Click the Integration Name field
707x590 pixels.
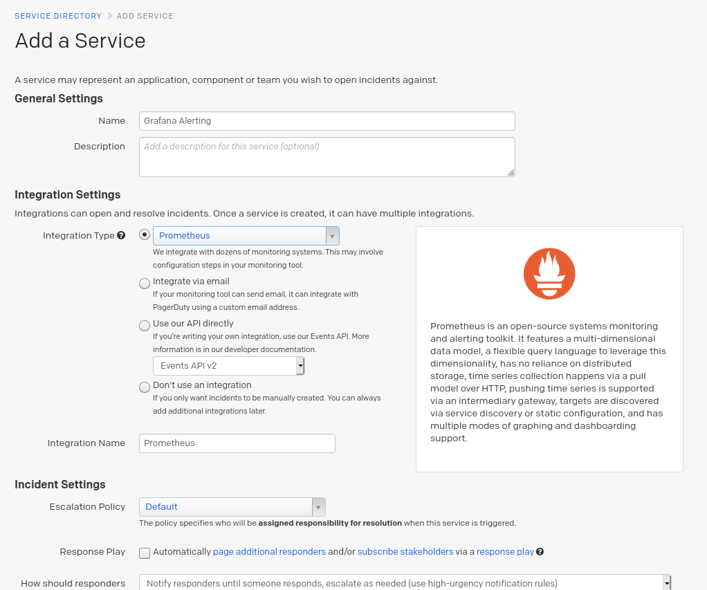pyautogui.click(x=237, y=443)
